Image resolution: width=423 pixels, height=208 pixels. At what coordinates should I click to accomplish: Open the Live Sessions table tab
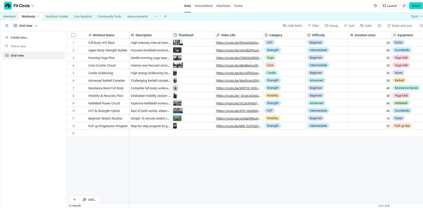pyautogui.click(x=83, y=17)
